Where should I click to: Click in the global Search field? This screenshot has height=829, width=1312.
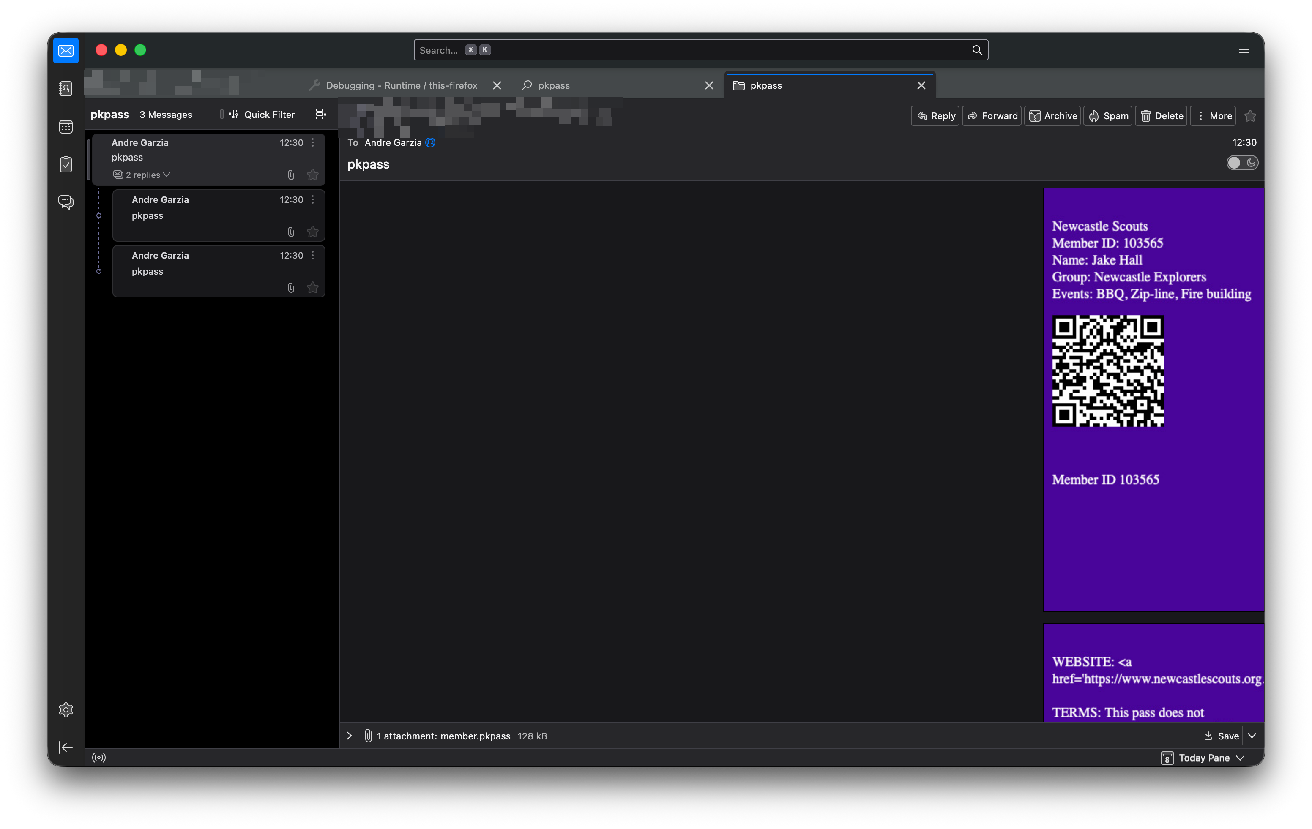coord(692,50)
